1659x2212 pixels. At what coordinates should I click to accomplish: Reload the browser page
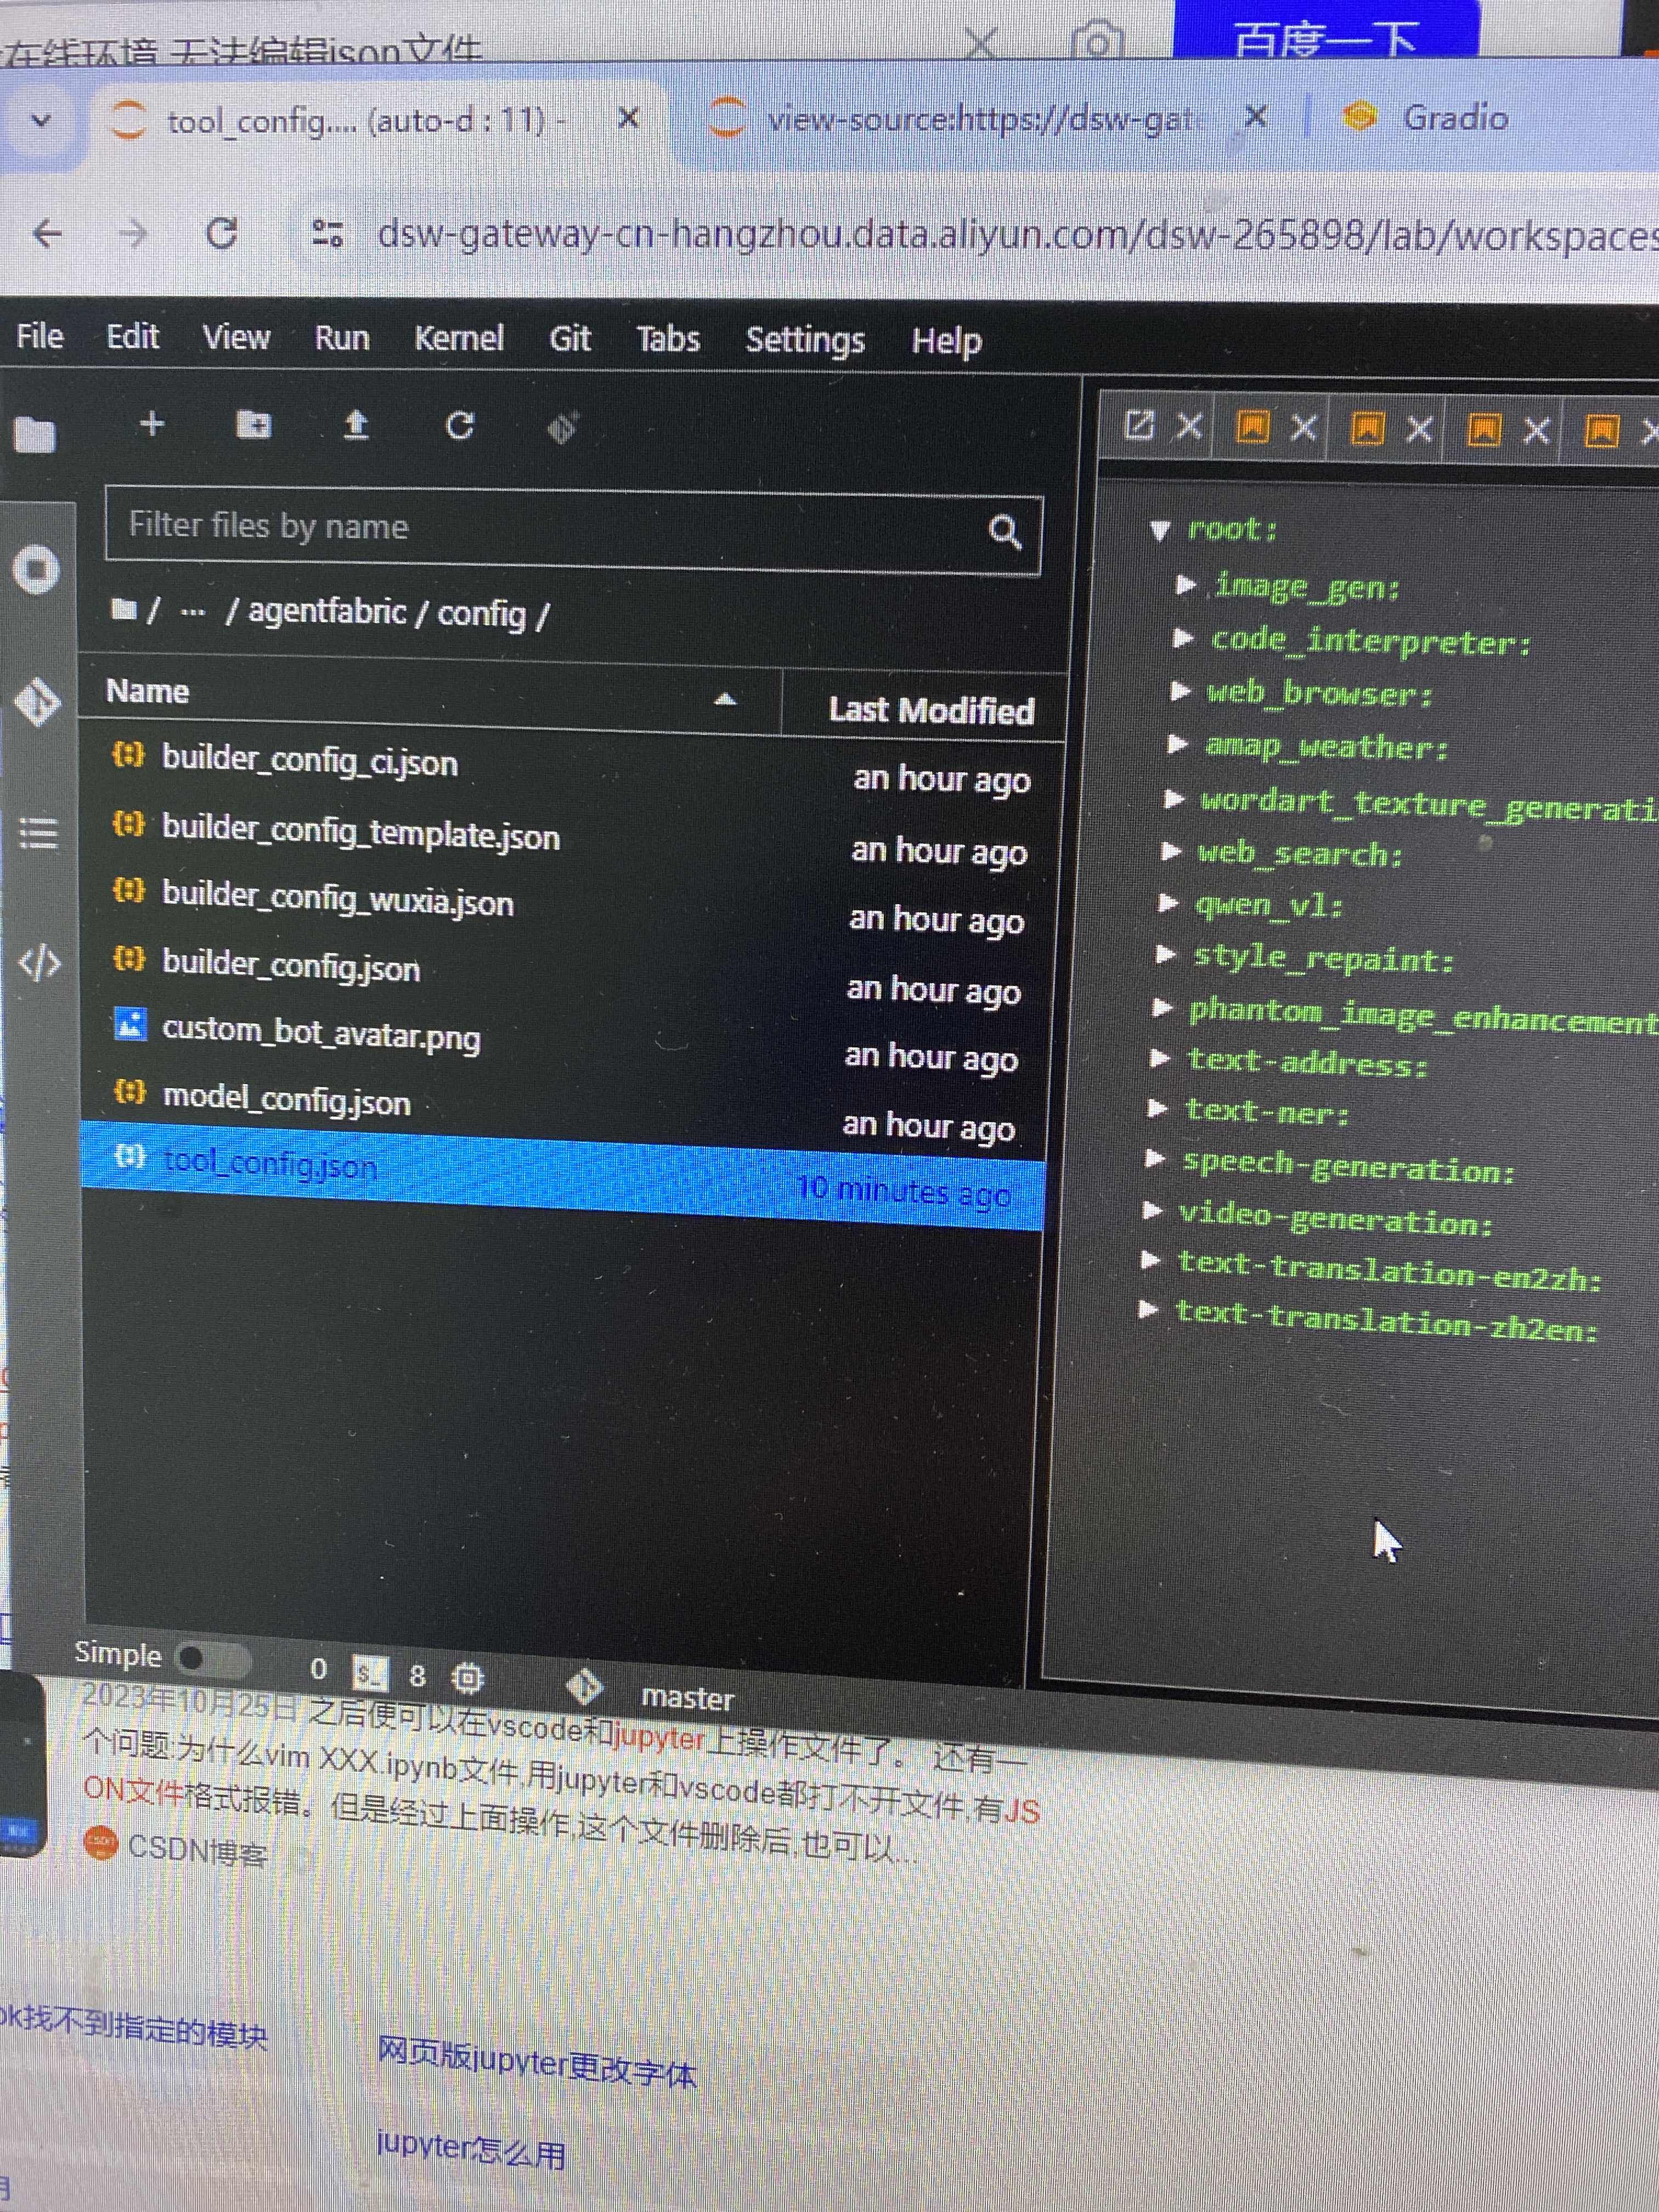click(x=221, y=234)
